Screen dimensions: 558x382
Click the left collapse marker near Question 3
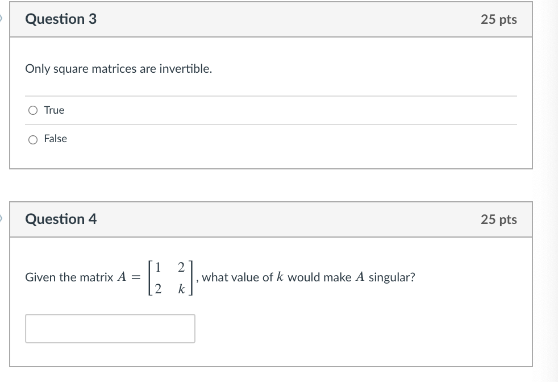coord(2,17)
